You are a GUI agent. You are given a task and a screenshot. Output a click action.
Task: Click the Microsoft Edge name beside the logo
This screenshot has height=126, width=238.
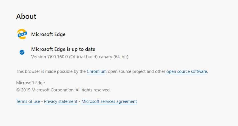48,34
